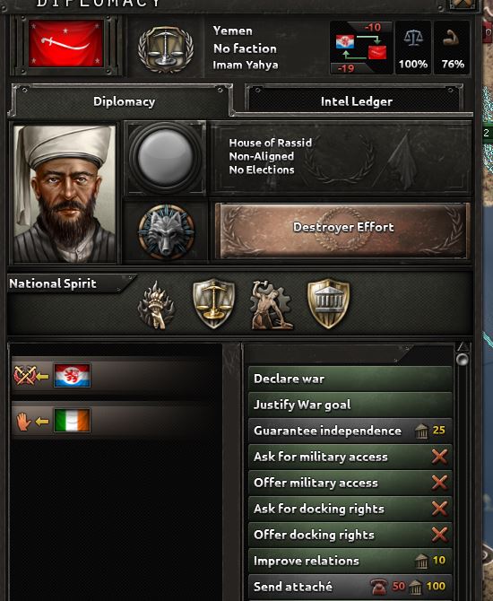The height and width of the screenshot is (601, 493).
Task: Open the Destroyer Effort focus banner
Action: pos(342,231)
